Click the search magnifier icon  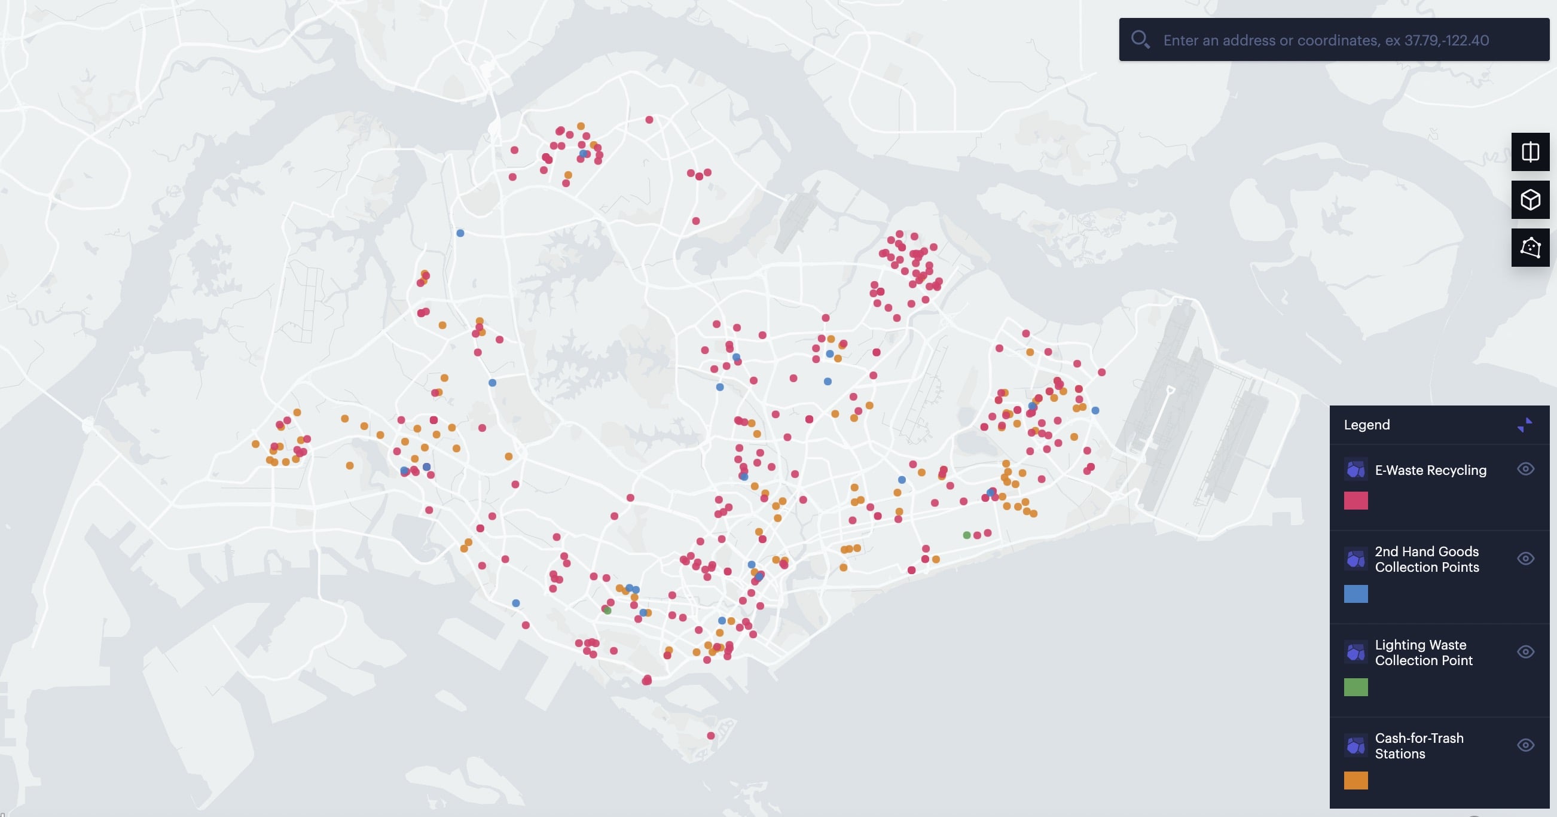tap(1140, 40)
